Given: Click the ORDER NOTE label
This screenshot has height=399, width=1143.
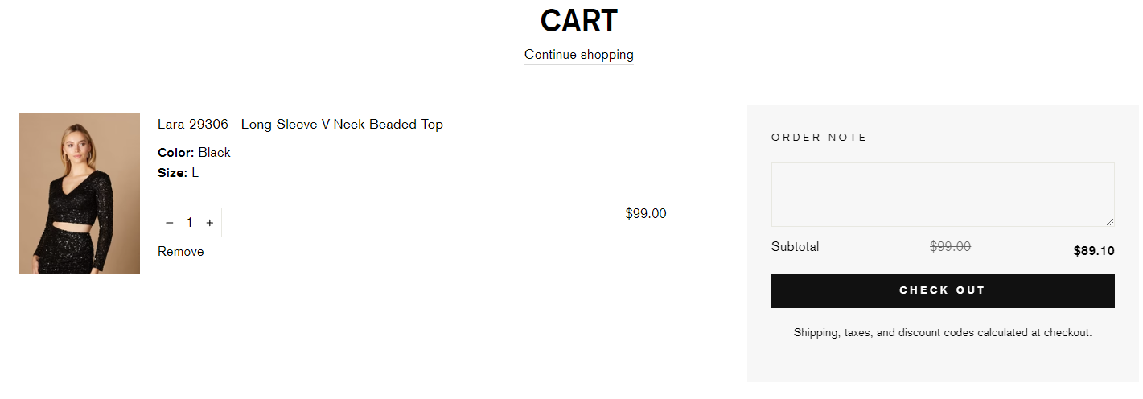Looking at the screenshot, I should pyautogui.click(x=819, y=138).
